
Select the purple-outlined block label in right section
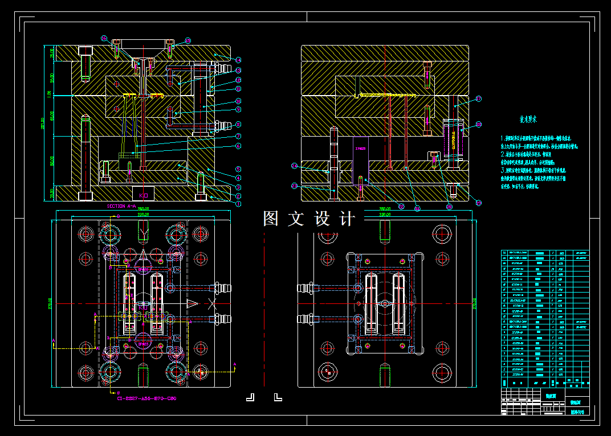pos(360,149)
